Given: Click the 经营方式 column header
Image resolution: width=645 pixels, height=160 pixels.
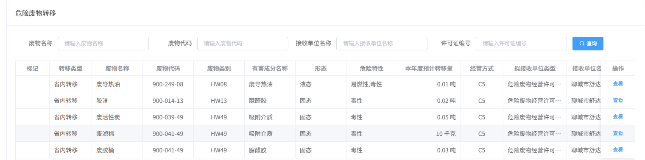Looking at the screenshot, I should (x=482, y=69).
